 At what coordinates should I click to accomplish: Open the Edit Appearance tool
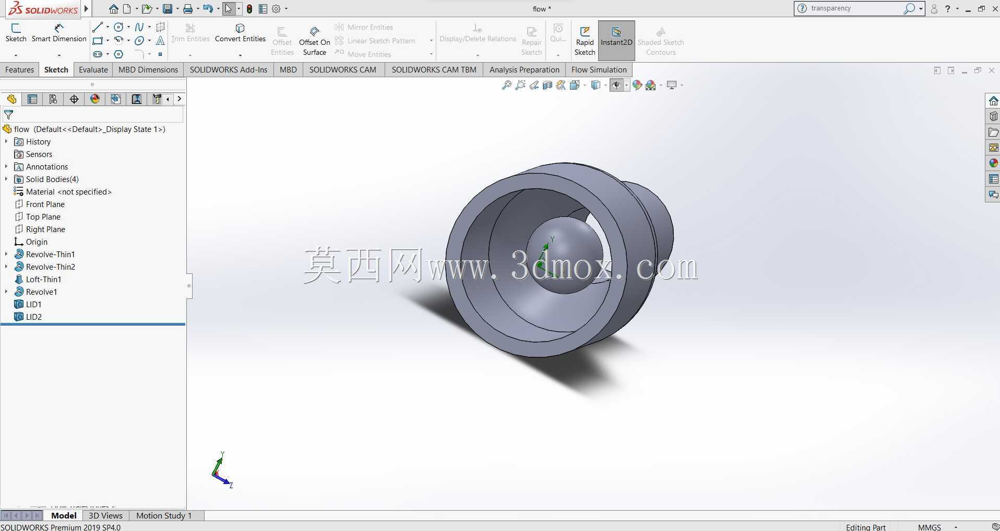637,85
